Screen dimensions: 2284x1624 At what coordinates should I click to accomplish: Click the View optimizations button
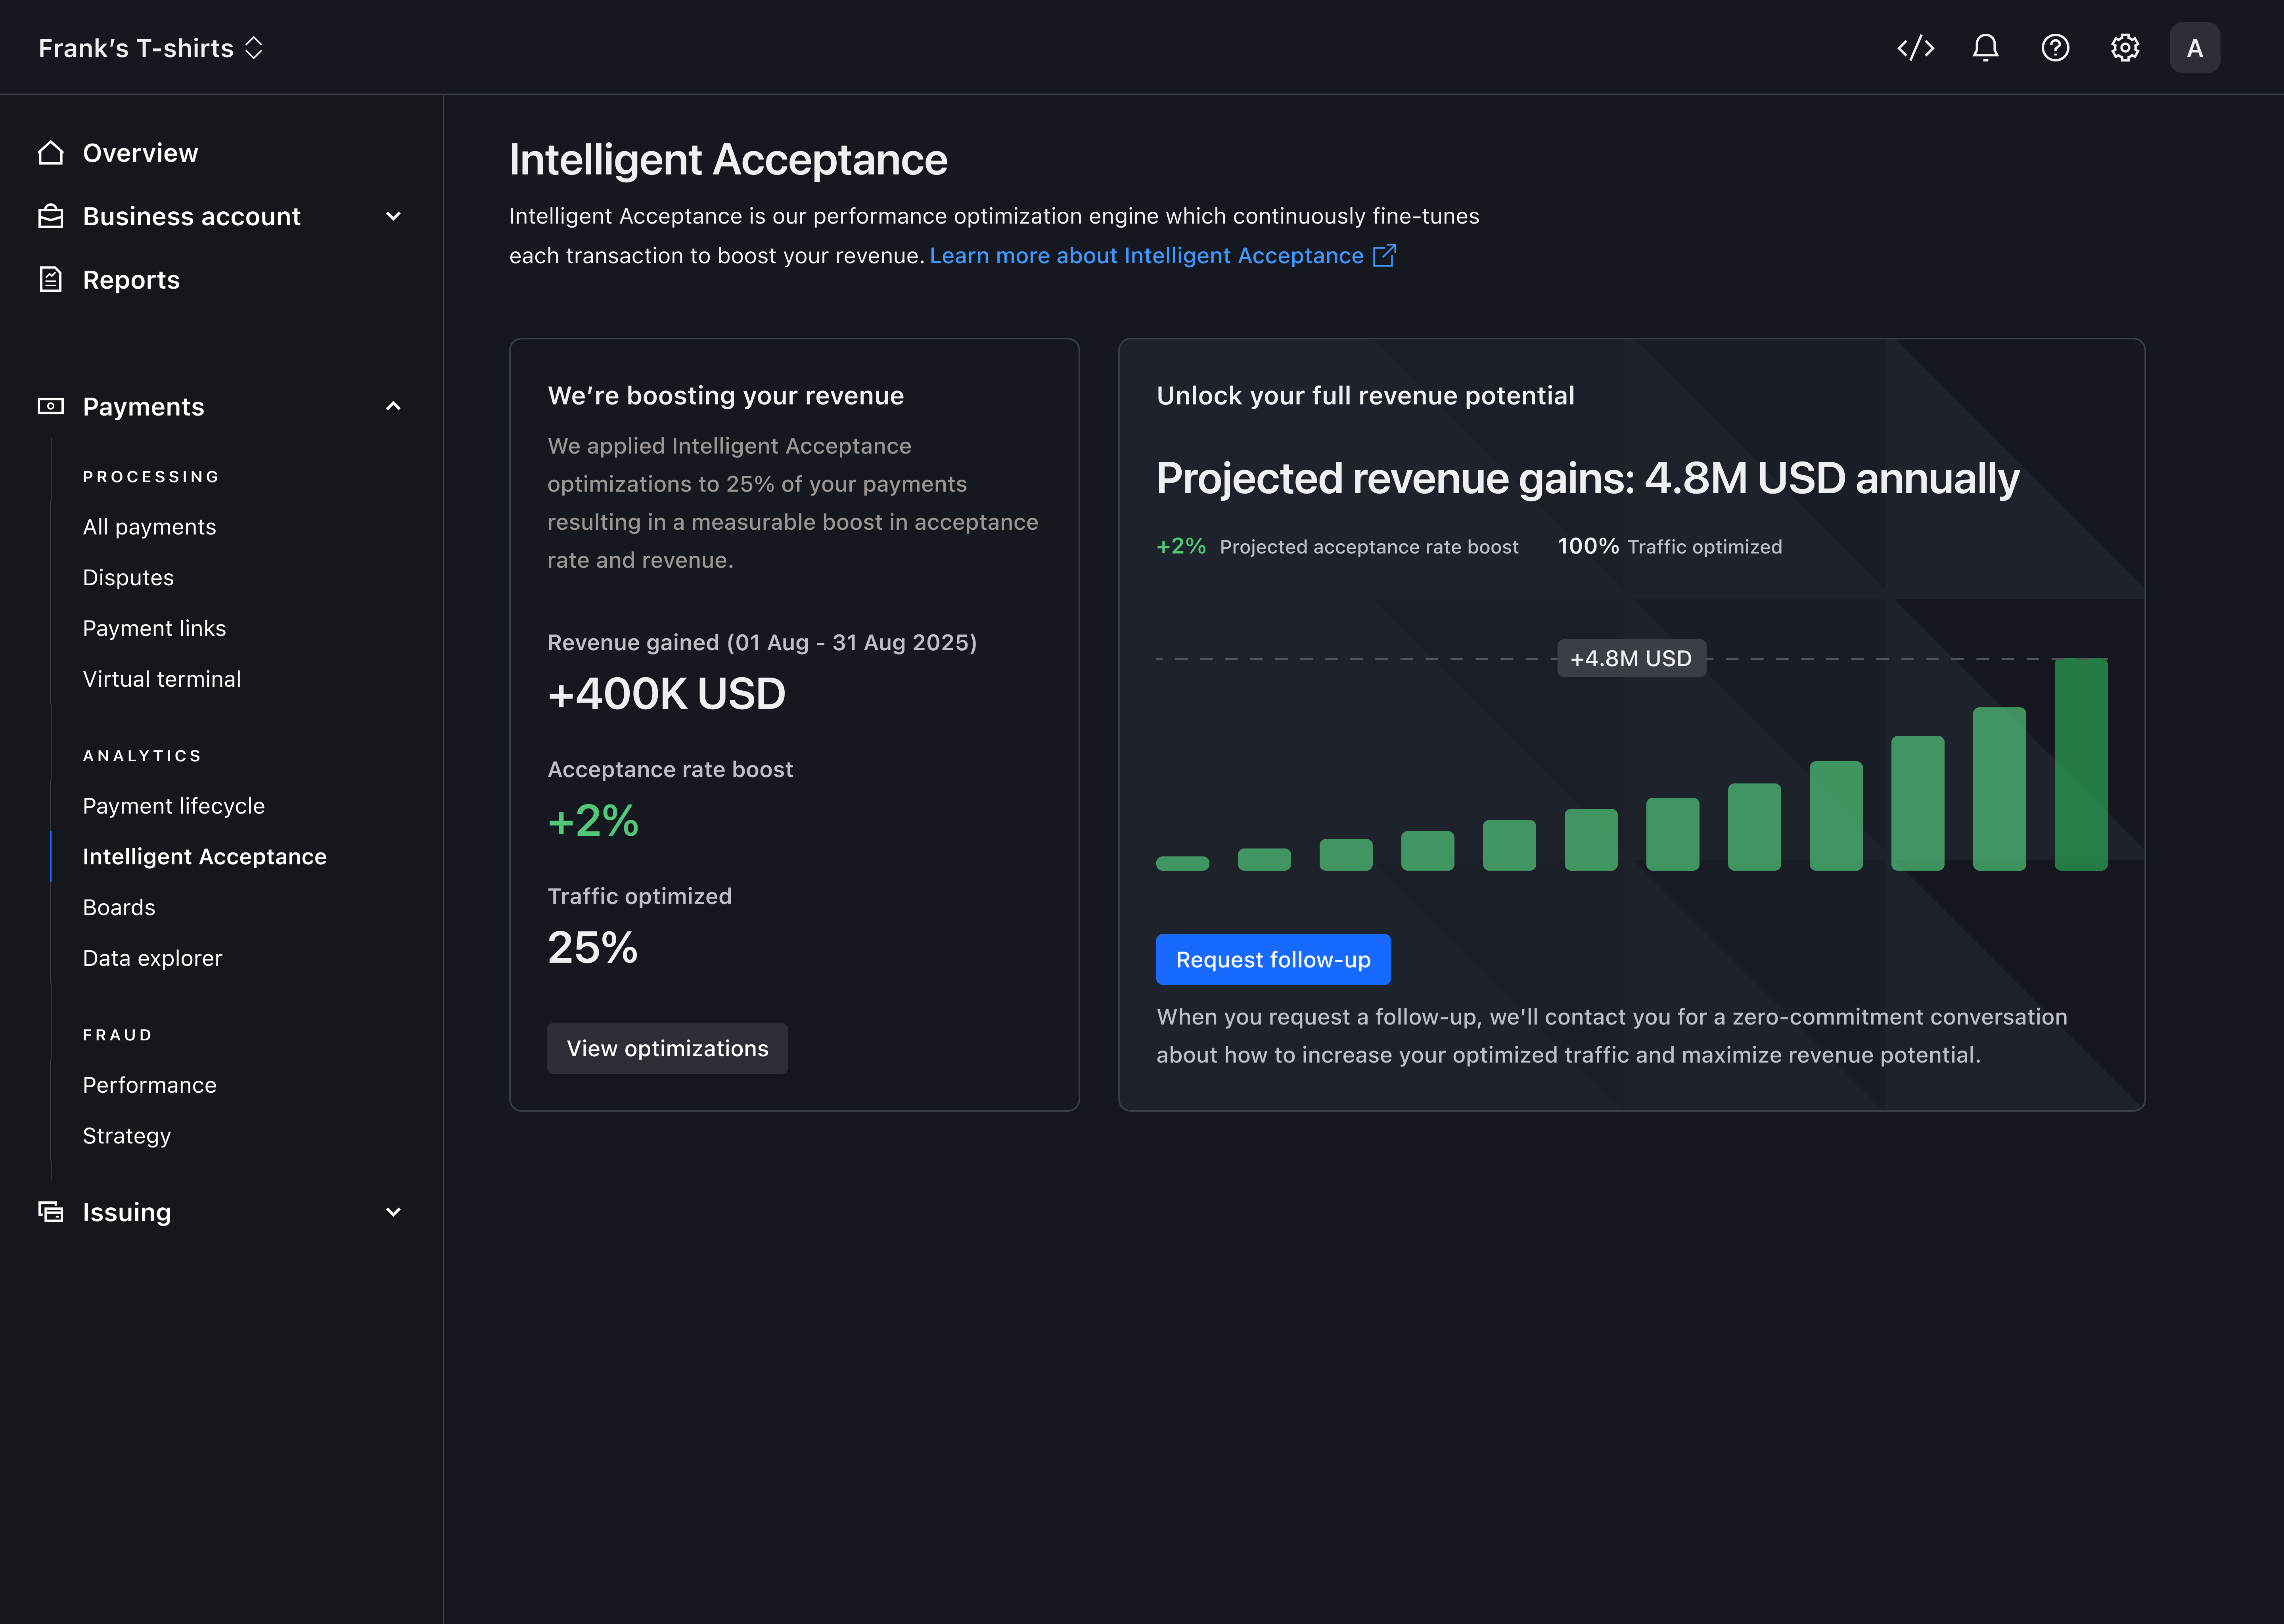click(667, 1048)
